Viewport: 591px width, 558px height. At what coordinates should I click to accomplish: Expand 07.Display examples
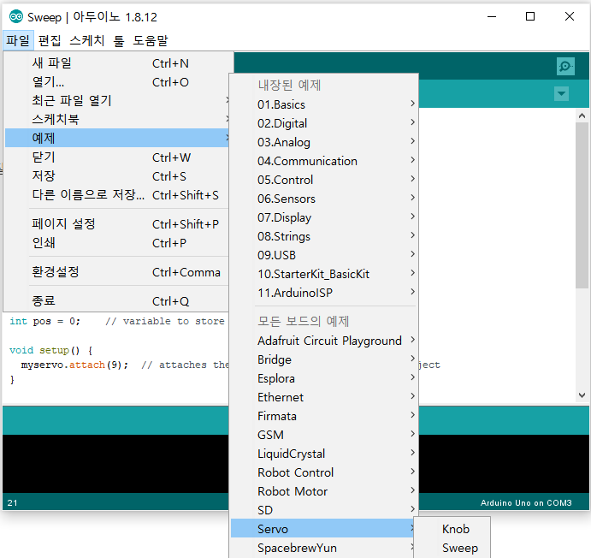(324, 217)
